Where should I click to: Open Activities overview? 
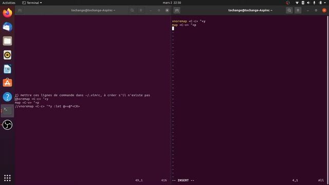tap(9, 3)
